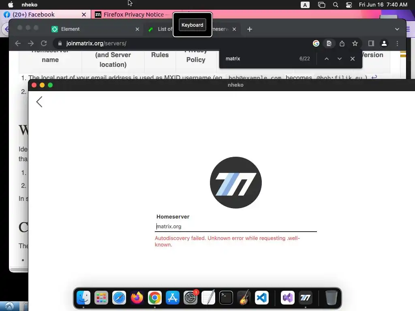Click Chrome's forward navigation arrow
Image resolution: width=415 pixels, height=311 pixels.
point(31,43)
